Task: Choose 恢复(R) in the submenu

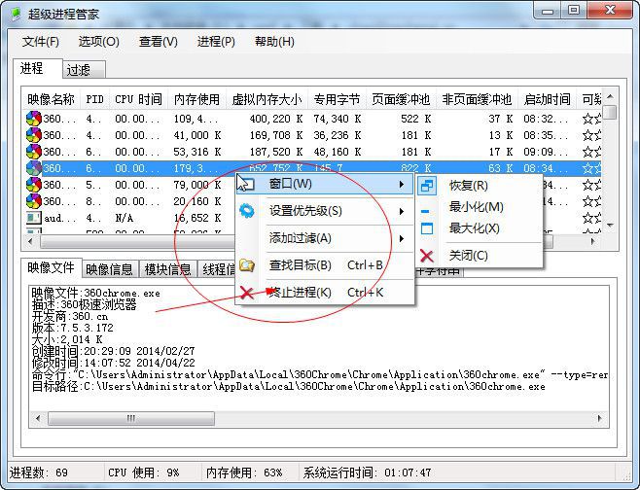Action: pos(480,186)
